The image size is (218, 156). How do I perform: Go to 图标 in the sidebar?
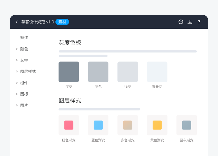(24, 94)
